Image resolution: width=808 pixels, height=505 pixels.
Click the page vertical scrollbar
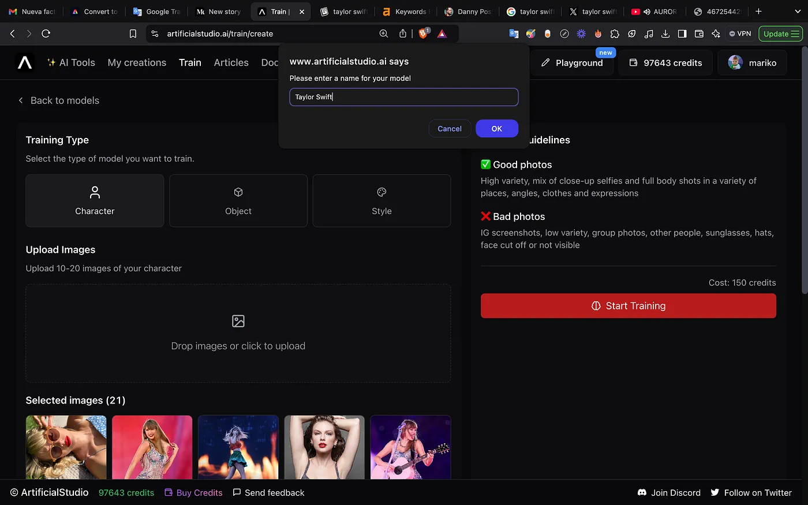point(805,170)
